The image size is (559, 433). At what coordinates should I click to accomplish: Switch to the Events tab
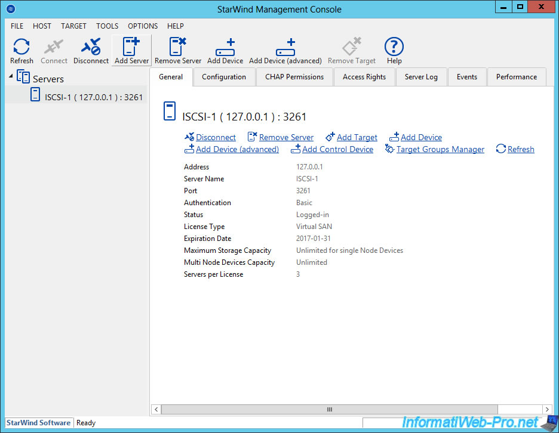(466, 77)
